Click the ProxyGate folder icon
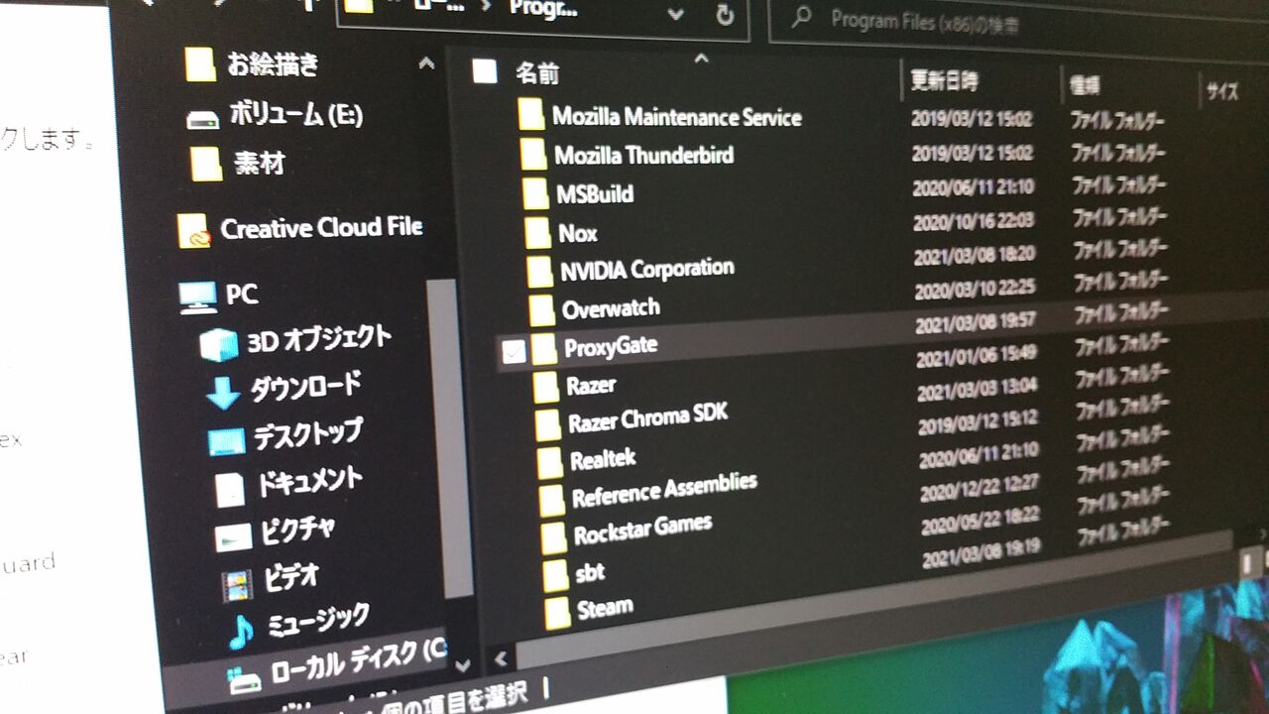 [x=543, y=349]
